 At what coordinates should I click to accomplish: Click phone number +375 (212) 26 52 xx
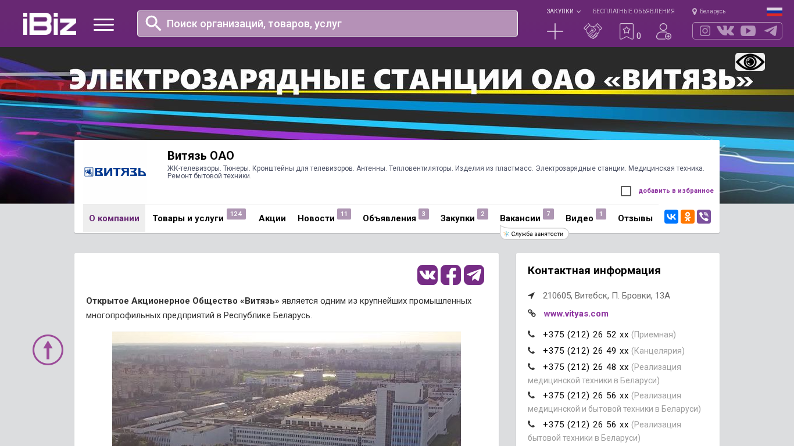(x=586, y=334)
